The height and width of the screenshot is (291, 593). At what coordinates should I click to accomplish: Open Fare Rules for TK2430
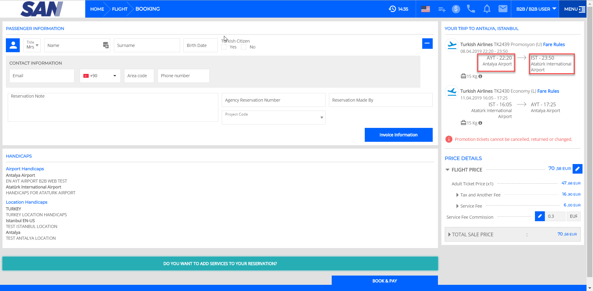[548, 91]
